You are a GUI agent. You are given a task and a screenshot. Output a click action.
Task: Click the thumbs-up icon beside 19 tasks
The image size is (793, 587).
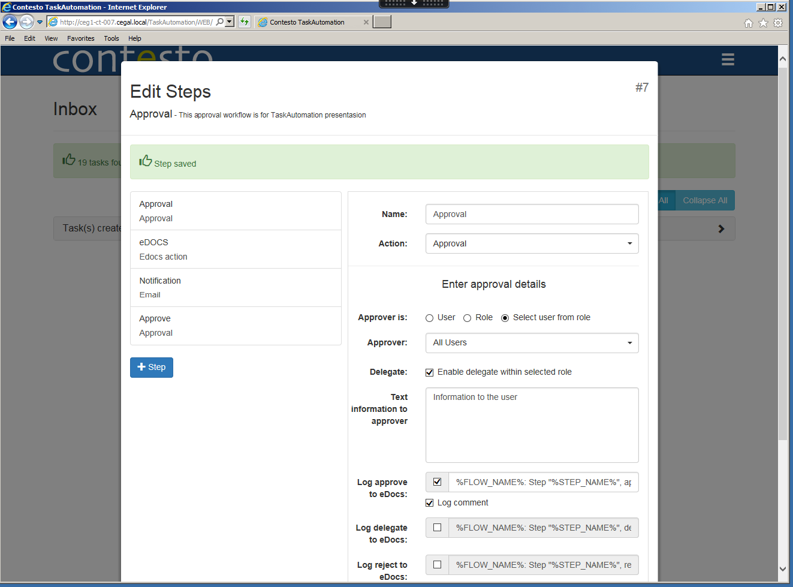click(x=69, y=159)
